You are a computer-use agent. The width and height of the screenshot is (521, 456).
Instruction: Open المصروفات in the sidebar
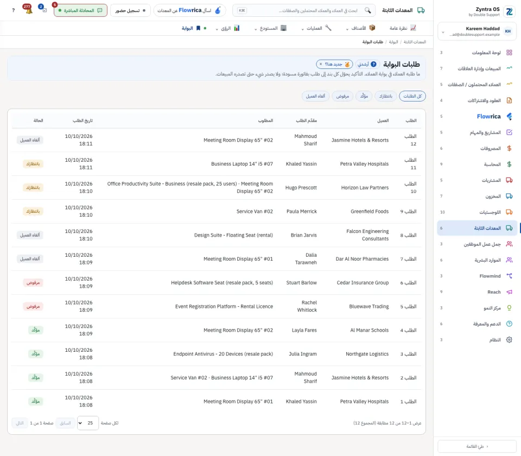[477, 148]
